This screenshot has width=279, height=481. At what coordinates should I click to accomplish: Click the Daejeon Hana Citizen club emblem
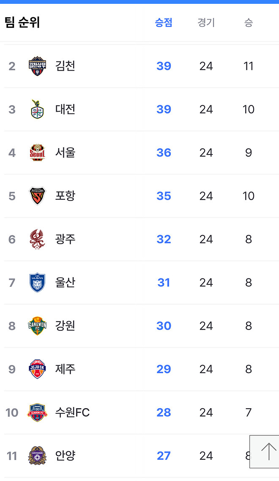(37, 109)
